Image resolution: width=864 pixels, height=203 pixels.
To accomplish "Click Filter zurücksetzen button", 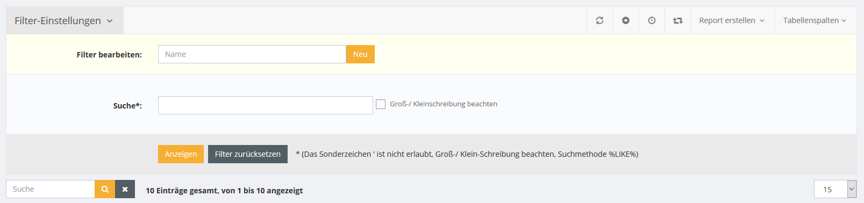I will click(x=248, y=154).
